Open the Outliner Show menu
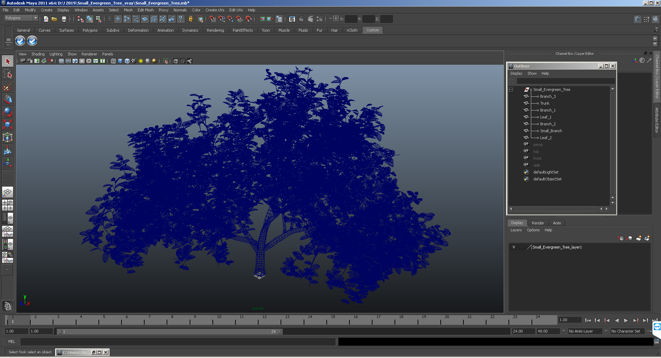Image resolution: width=661 pixels, height=358 pixels. (532, 73)
